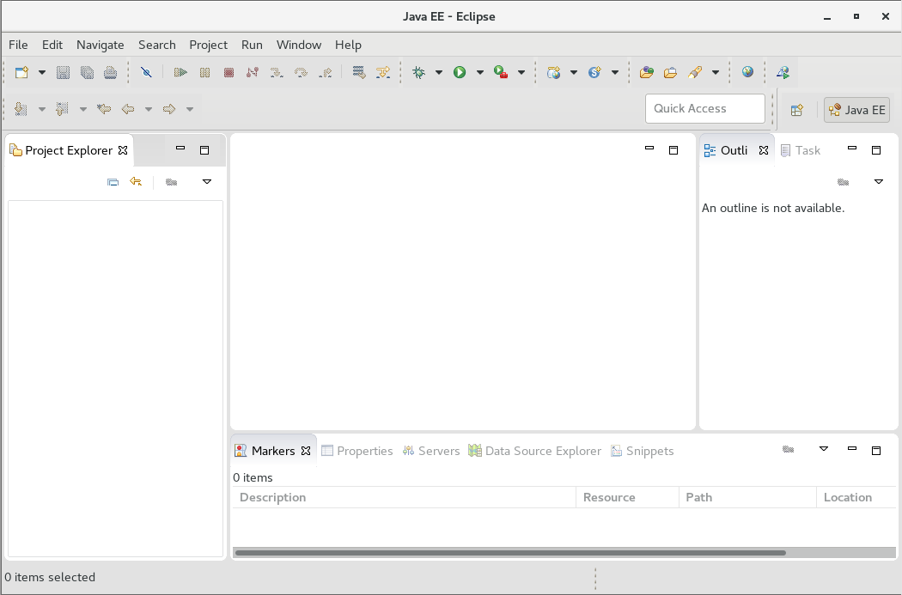Open the Search flashlight dropdown arrow
The height and width of the screenshot is (595, 902).
[715, 72]
